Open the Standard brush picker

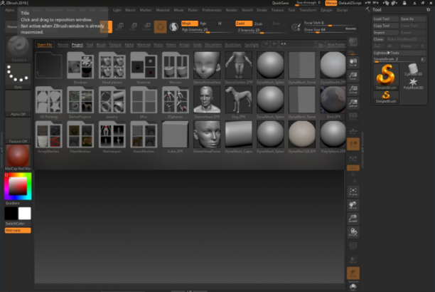(18, 48)
